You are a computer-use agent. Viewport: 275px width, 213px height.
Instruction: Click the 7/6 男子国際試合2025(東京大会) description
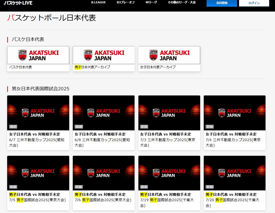[103, 200]
